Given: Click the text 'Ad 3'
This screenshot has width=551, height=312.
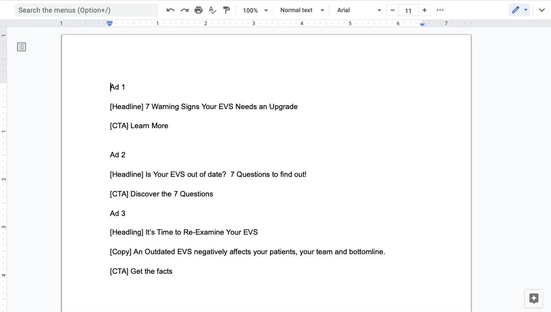Looking at the screenshot, I should pyautogui.click(x=118, y=213).
